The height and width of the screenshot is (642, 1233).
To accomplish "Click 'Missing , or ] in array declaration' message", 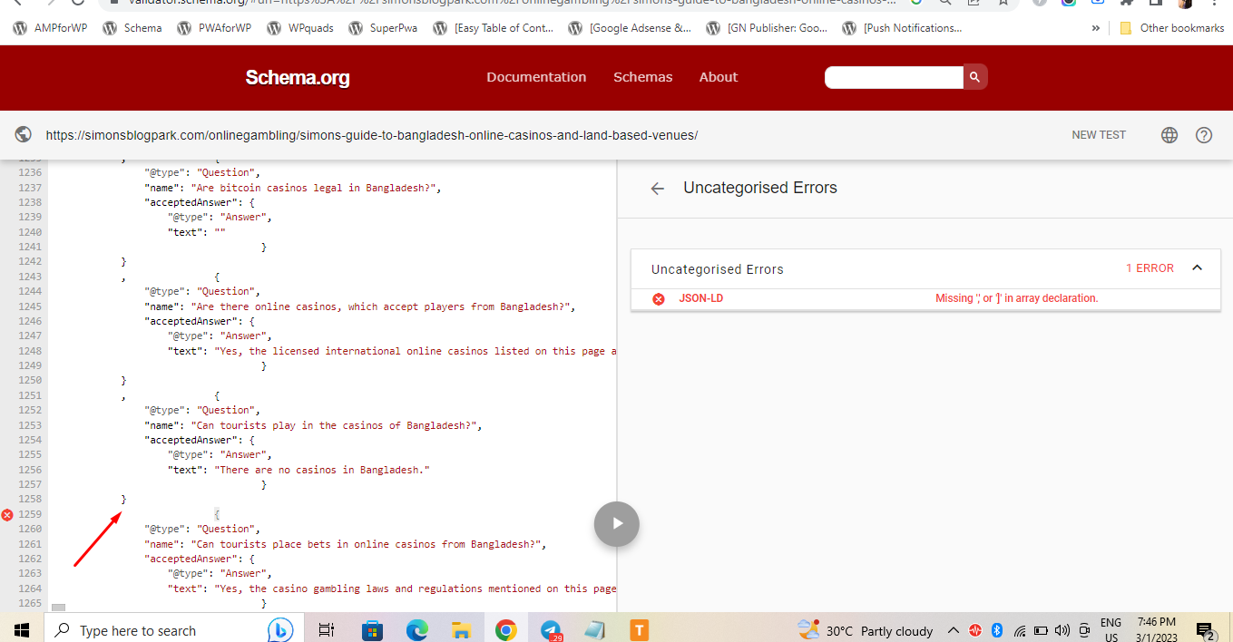I will pyautogui.click(x=1016, y=298).
